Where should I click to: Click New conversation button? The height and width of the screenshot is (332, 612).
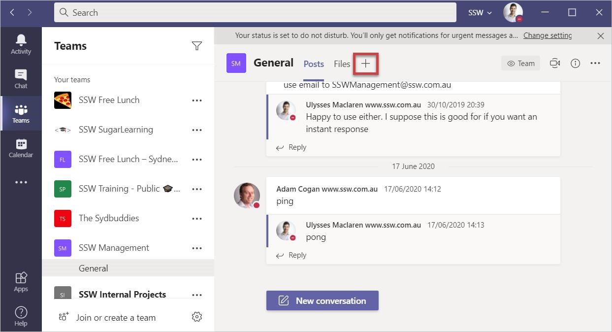[x=322, y=300]
